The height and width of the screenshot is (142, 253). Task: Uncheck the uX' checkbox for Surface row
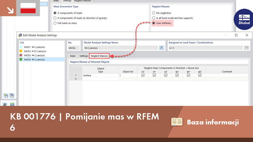click(143, 75)
